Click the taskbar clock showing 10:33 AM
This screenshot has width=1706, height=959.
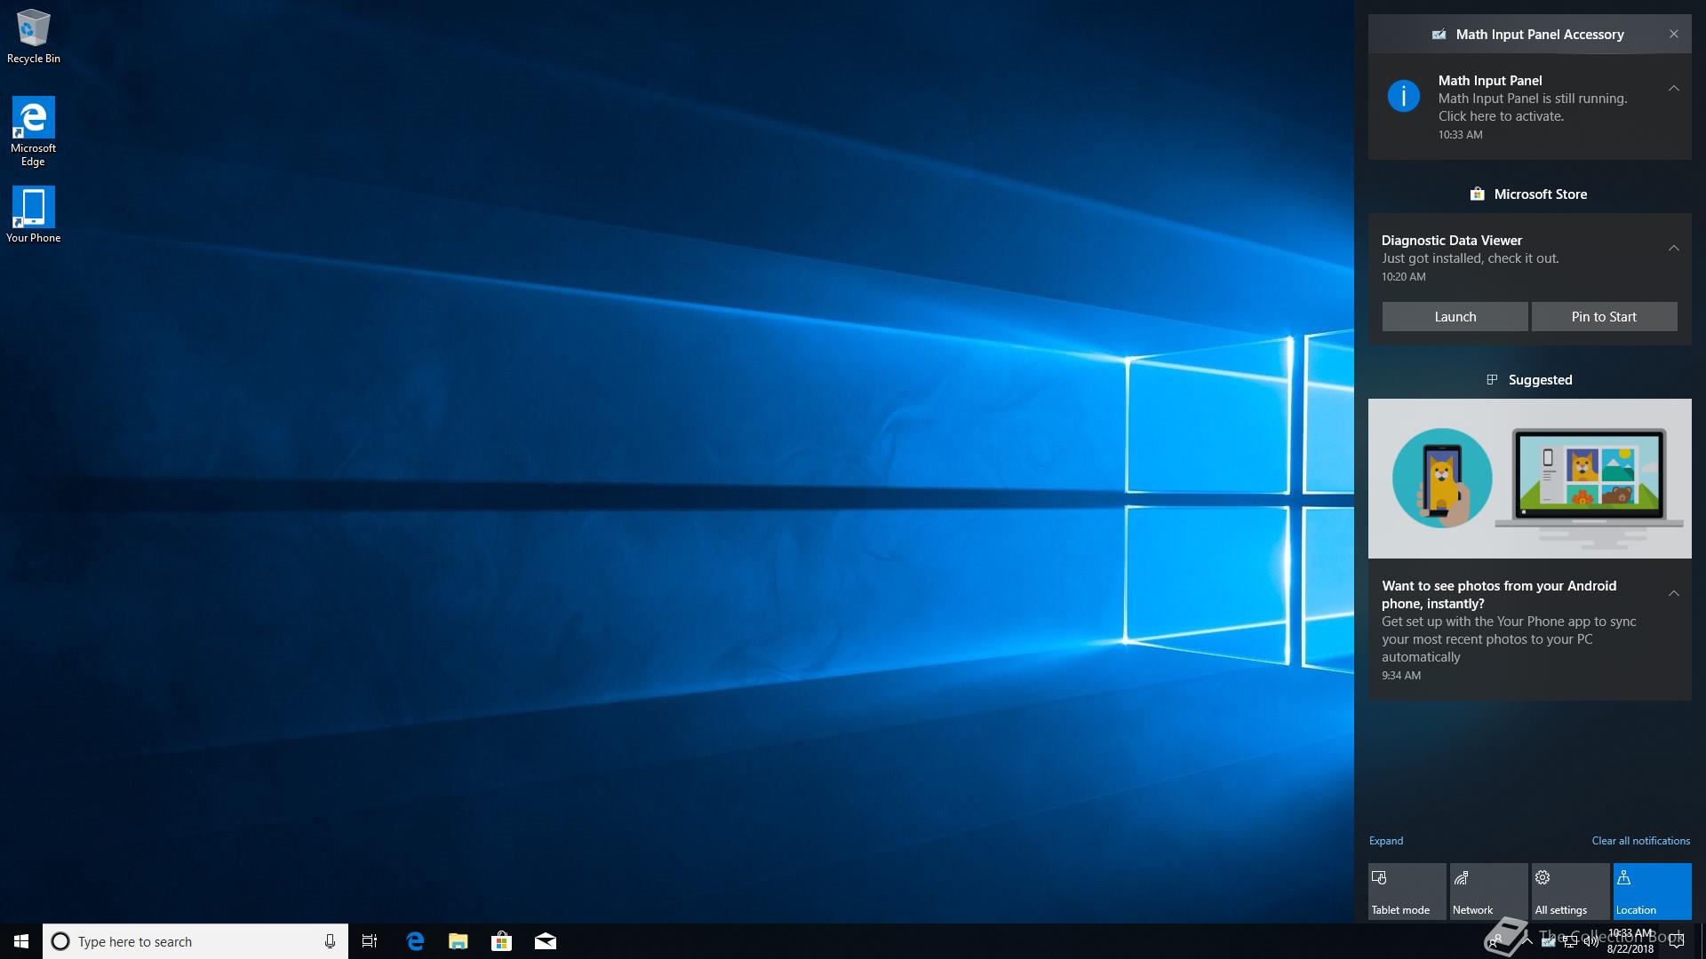[1630, 941]
